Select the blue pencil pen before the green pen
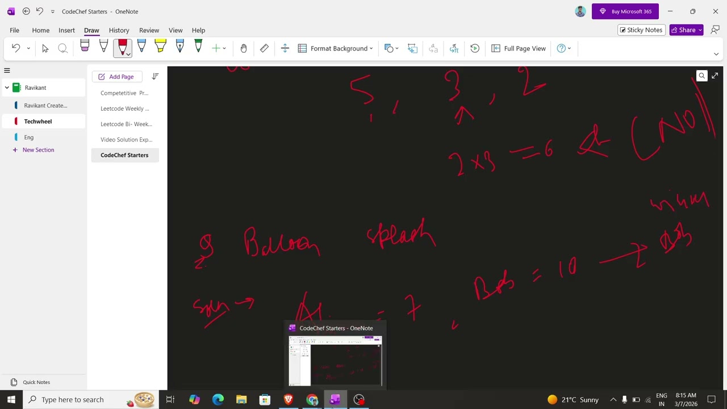The height and width of the screenshot is (409, 727). point(179,47)
